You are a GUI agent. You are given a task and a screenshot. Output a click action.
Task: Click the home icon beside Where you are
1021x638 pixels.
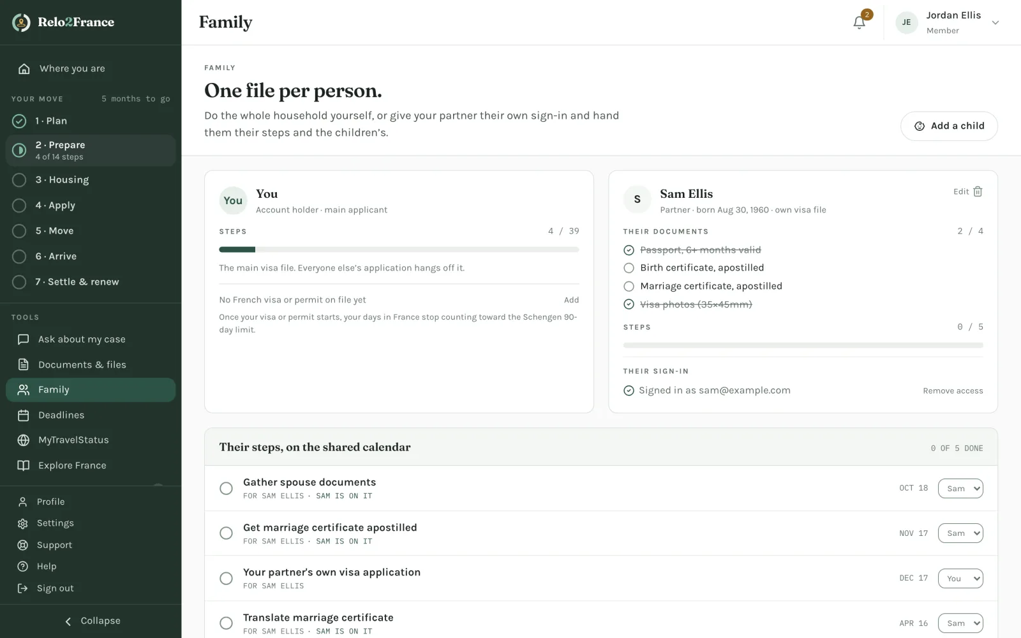(24, 68)
